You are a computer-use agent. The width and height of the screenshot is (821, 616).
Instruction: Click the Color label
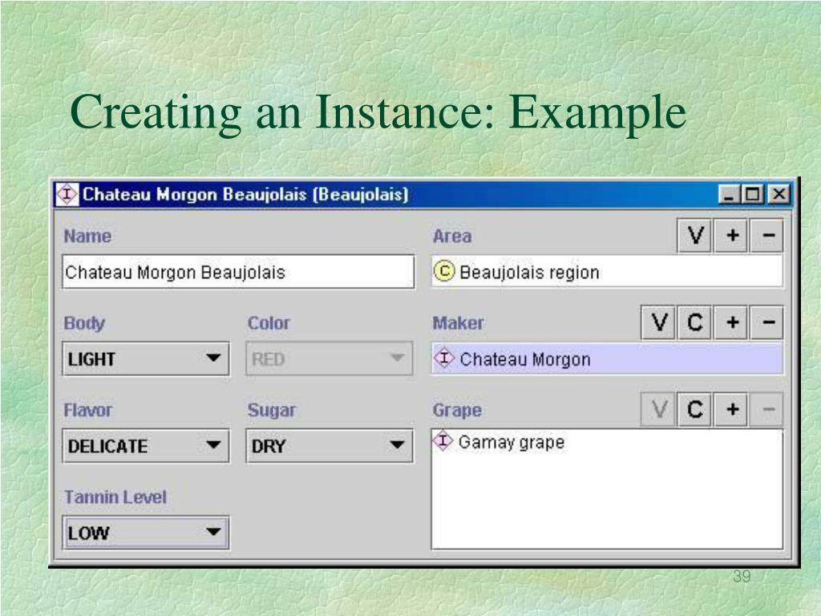tap(269, 322)
